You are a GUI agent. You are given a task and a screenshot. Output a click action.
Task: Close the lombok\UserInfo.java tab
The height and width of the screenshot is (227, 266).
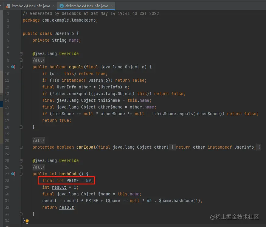pos(54,6)
